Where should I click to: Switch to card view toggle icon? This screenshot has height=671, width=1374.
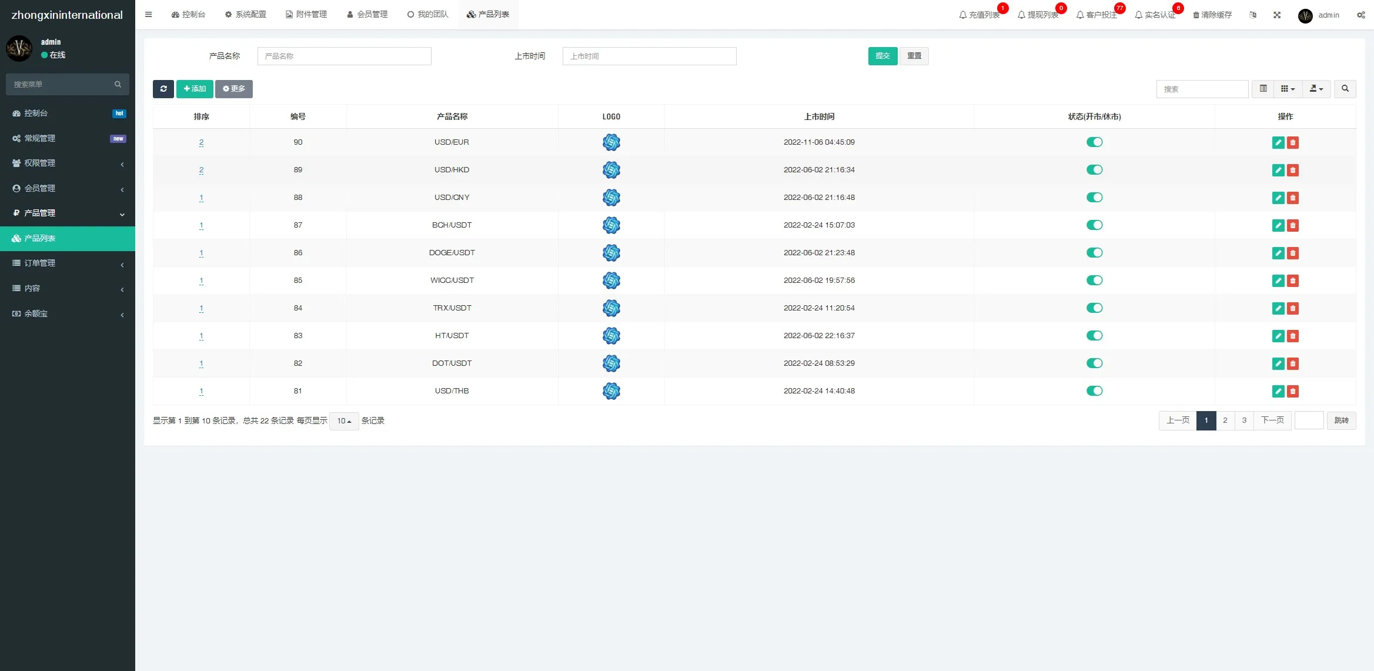pos(1263,89)
